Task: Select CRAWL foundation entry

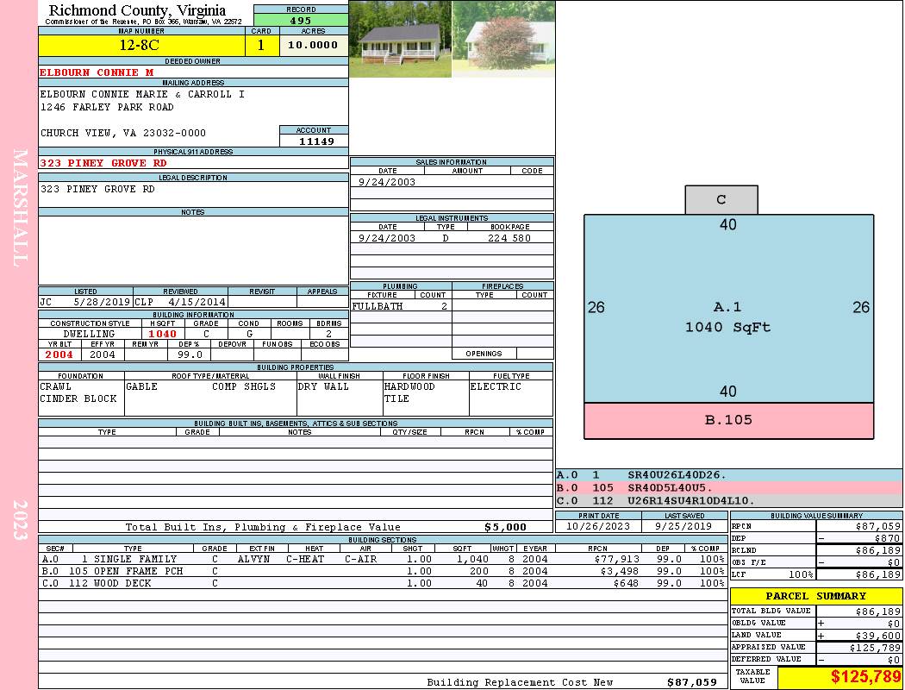Action: (55, 386)
